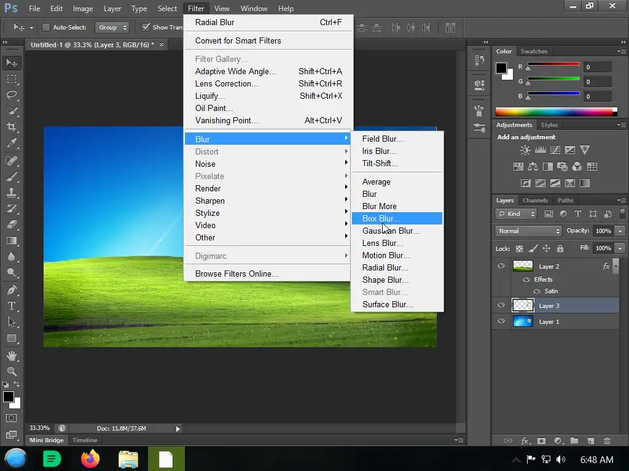Add a Curves adjustment
The width and height of the screenshot is (629, 471).
[555, 150]
